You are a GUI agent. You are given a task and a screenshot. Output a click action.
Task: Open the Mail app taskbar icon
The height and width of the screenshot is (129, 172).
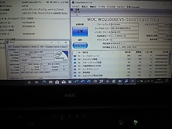(63, 82)
